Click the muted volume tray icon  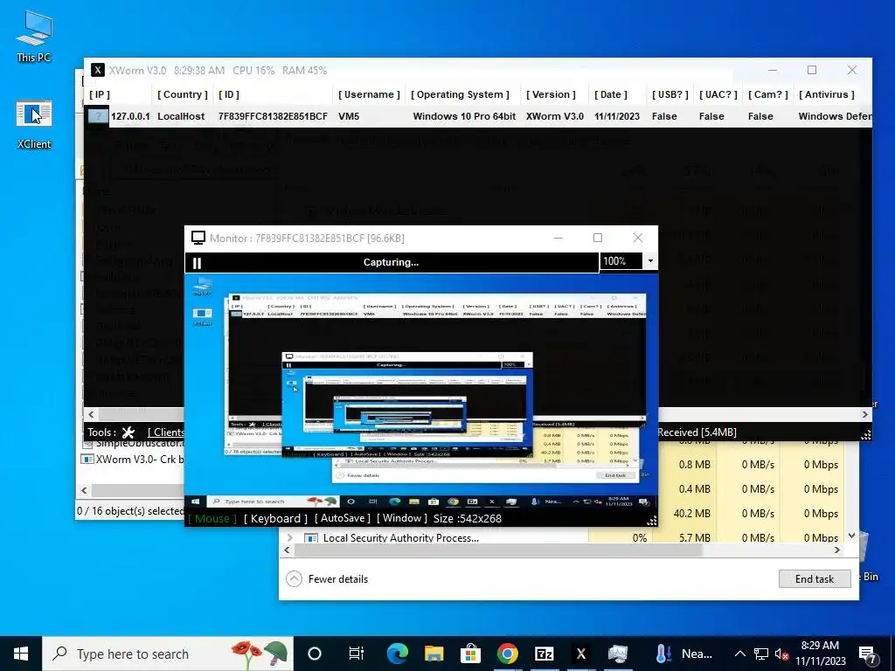pos(781,654)
